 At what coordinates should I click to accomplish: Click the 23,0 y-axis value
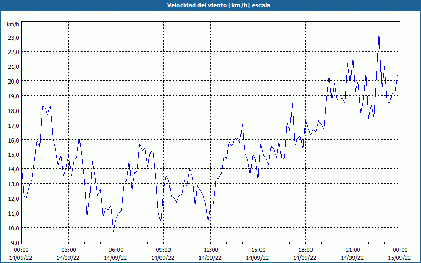(x=14, y=38)
